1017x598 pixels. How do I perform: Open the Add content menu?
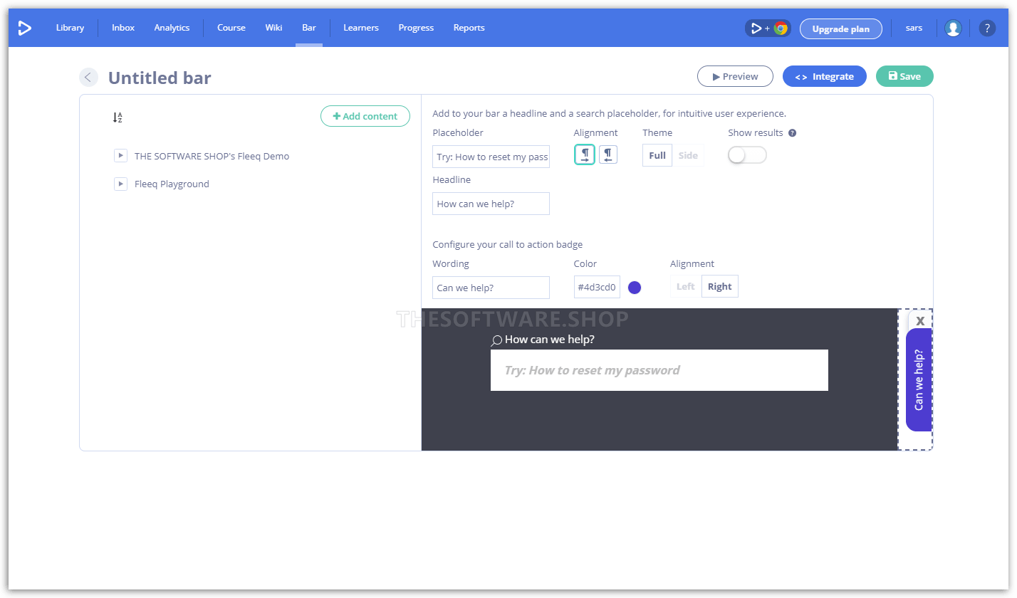pyautogui.click(x=365, y=116)
